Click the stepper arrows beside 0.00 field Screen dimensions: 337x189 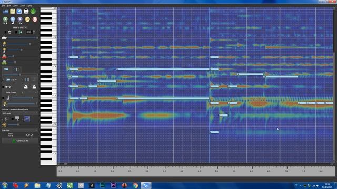click(x=34, y=33)
